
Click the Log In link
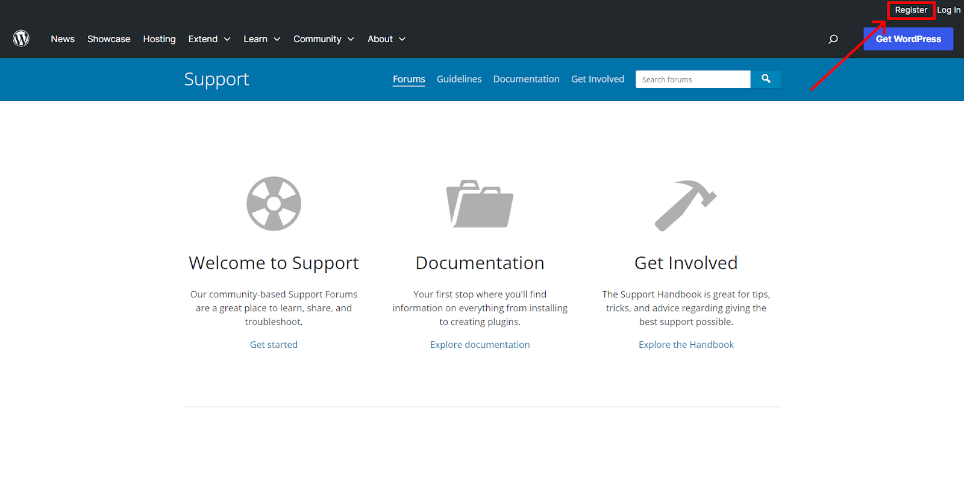click(949, 10)
